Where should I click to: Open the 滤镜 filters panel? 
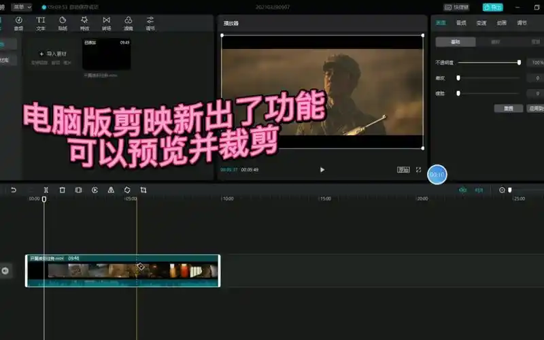[129, 23]
